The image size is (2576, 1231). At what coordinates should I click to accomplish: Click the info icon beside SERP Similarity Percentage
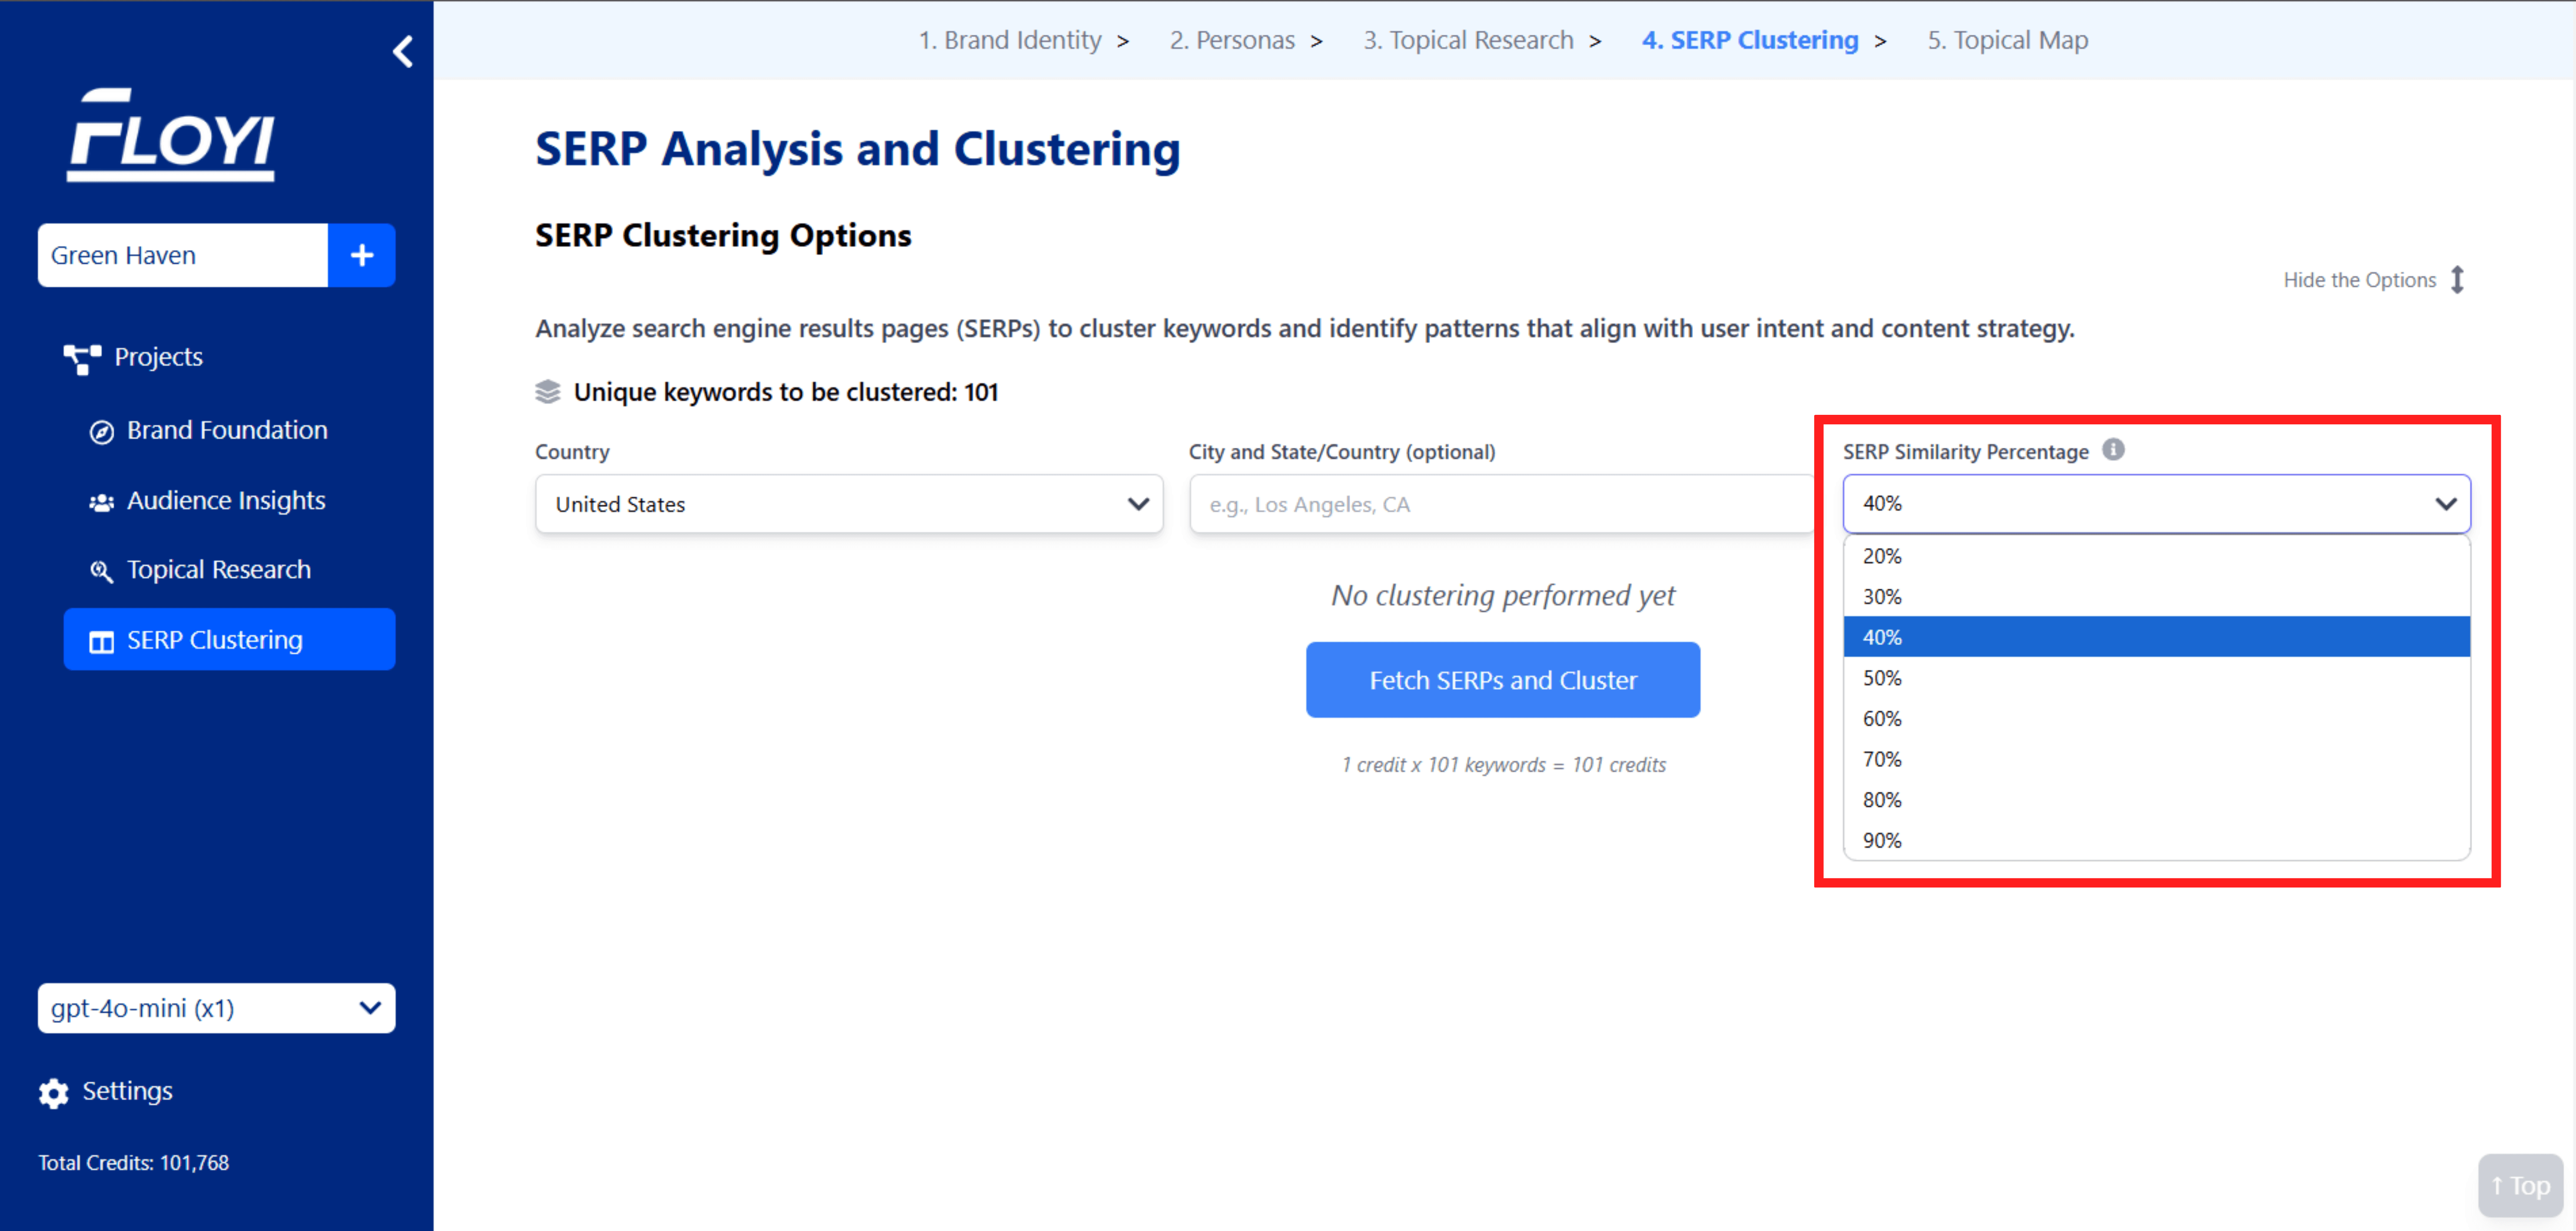coord(2113,450)
